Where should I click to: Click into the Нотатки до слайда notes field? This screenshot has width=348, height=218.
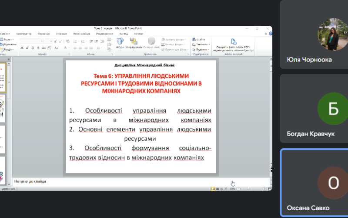click(x=141, y=181)
